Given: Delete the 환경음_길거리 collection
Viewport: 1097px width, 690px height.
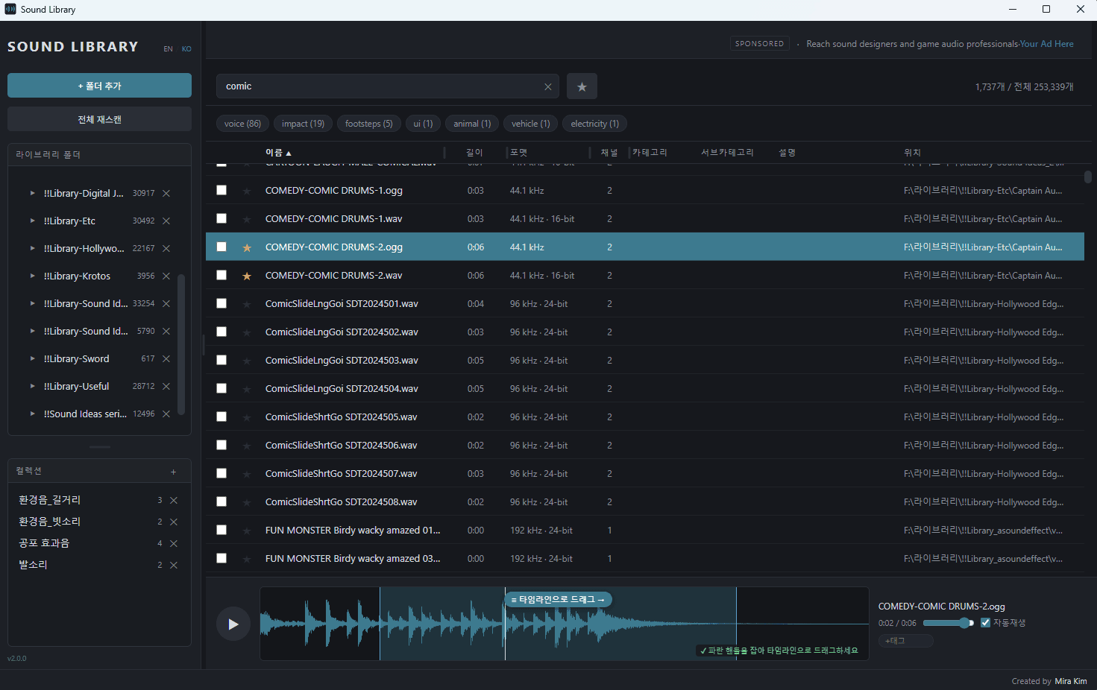Looking at the screenshot, I should pos(174,500).
